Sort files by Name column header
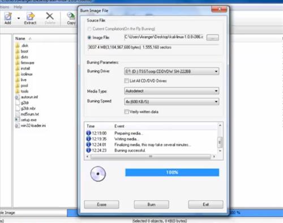283x223 pixels. (20, 38)
